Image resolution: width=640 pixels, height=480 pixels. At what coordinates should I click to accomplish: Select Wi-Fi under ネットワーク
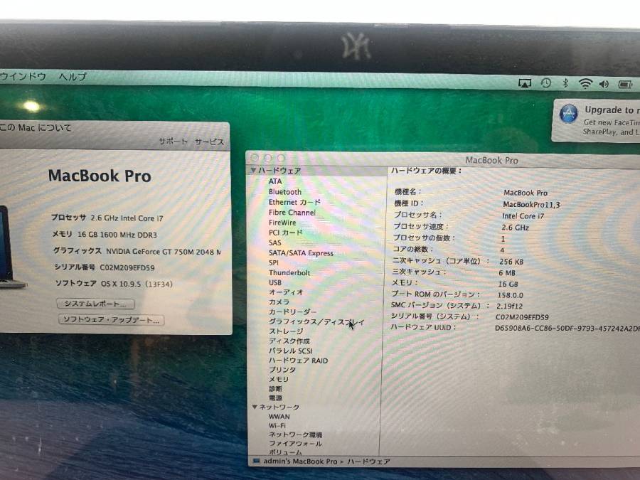(277, 425)
